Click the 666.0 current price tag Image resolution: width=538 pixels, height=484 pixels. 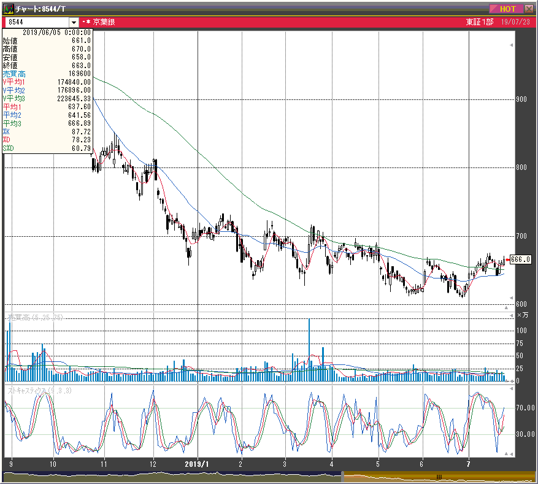coord(520,259)
